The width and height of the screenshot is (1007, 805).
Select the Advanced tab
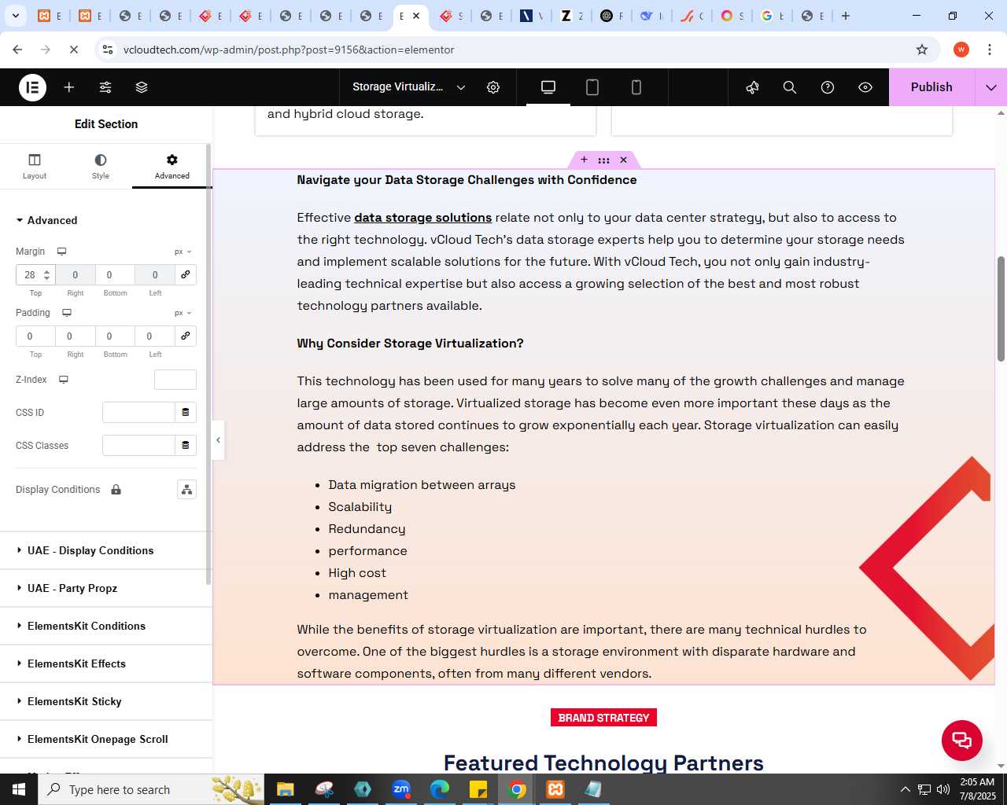click(172, 166)
